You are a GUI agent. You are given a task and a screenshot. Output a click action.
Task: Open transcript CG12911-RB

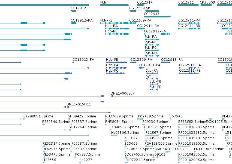pyautogui.click(x=189, y=26)
